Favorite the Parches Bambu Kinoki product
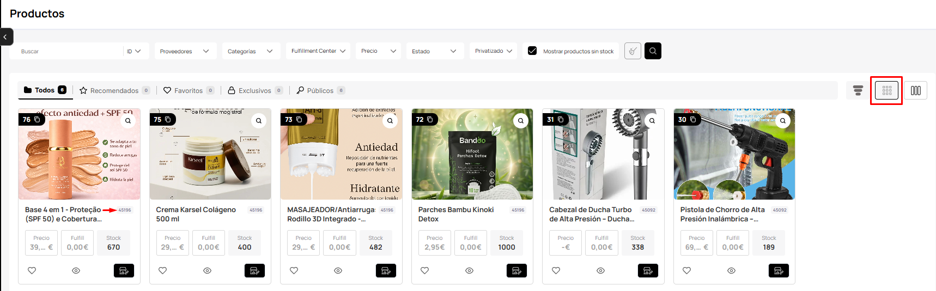Image resolution: width=936 pixels, height=291 pixels. (424, 270)
